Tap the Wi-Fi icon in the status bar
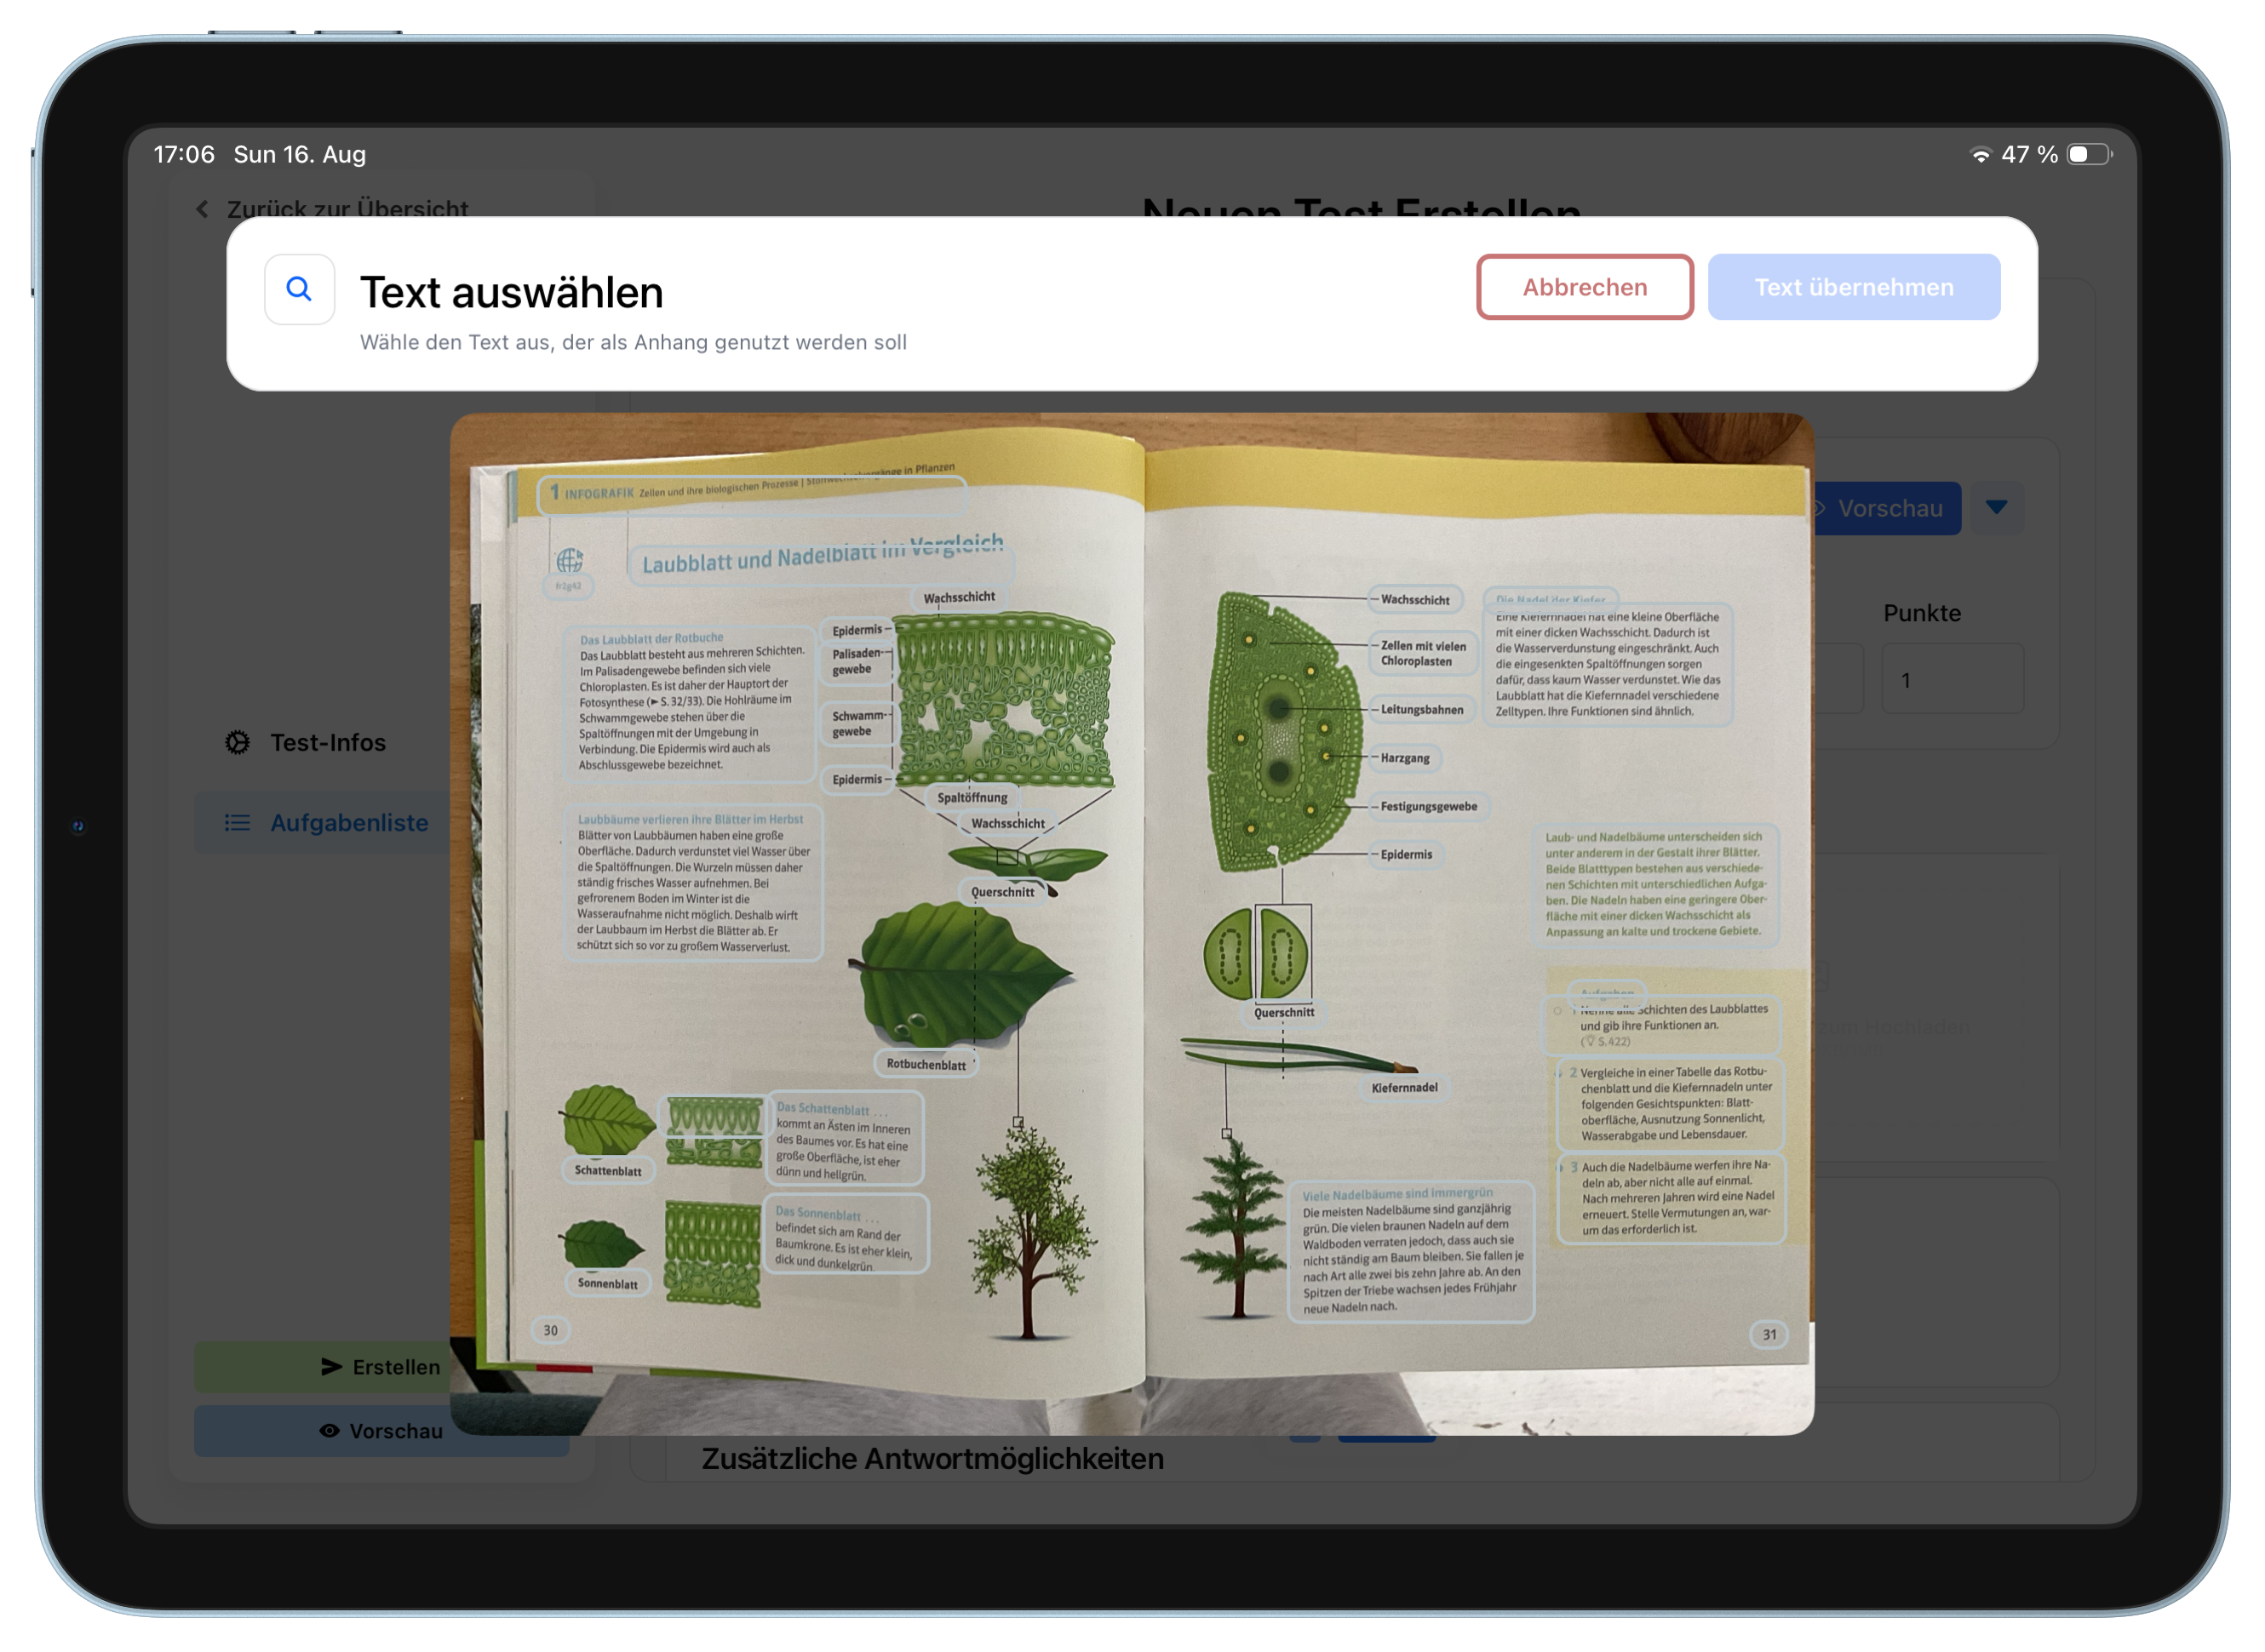2265x1652 pixels. click(x=1979, y=155)
